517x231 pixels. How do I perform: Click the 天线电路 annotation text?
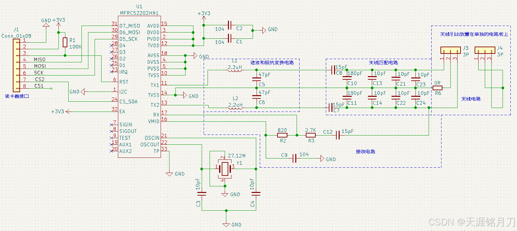click(471, 99)
